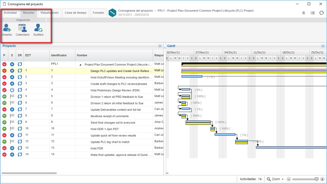
Task: Click the power status icon in row 4
Action: coord(12,90)
